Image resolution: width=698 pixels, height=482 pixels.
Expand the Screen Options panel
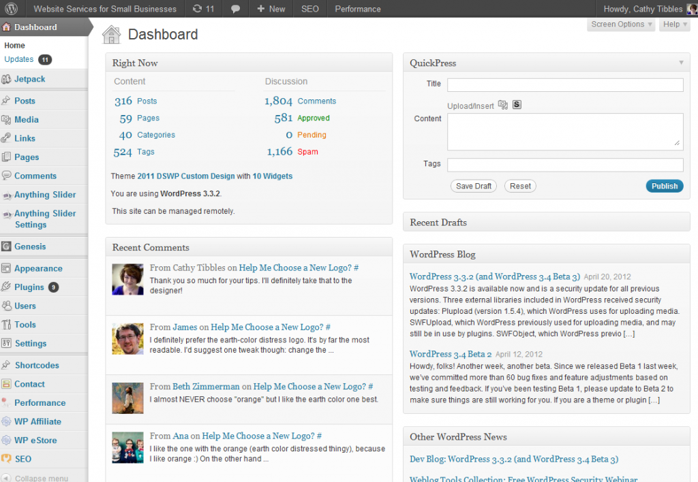[x=621, y=25]
